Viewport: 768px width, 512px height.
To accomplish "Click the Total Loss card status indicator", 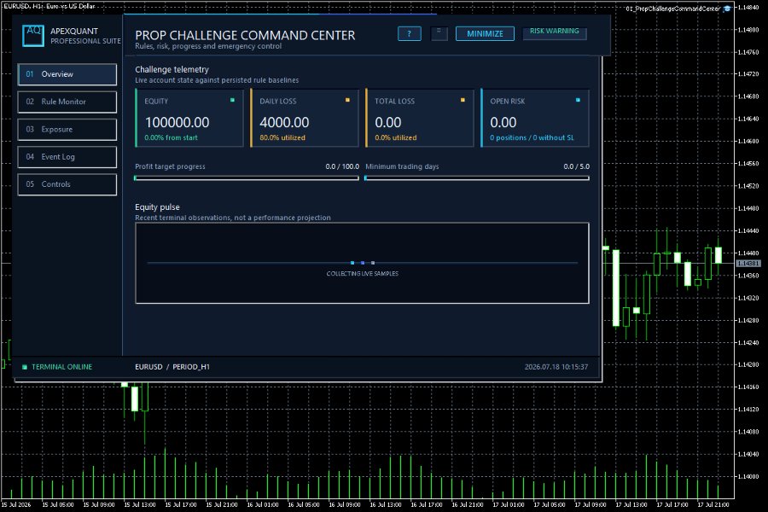I will click(x=463, y=100).
